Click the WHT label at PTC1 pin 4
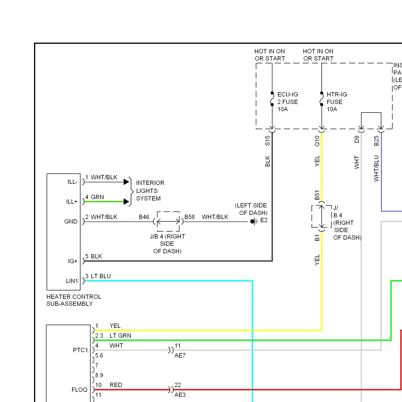This screenshot has height=402, width=402. click(x=116, y=345)
